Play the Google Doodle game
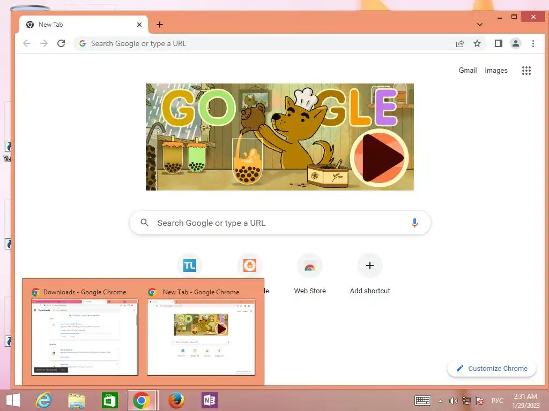 [x=380, y=158]
